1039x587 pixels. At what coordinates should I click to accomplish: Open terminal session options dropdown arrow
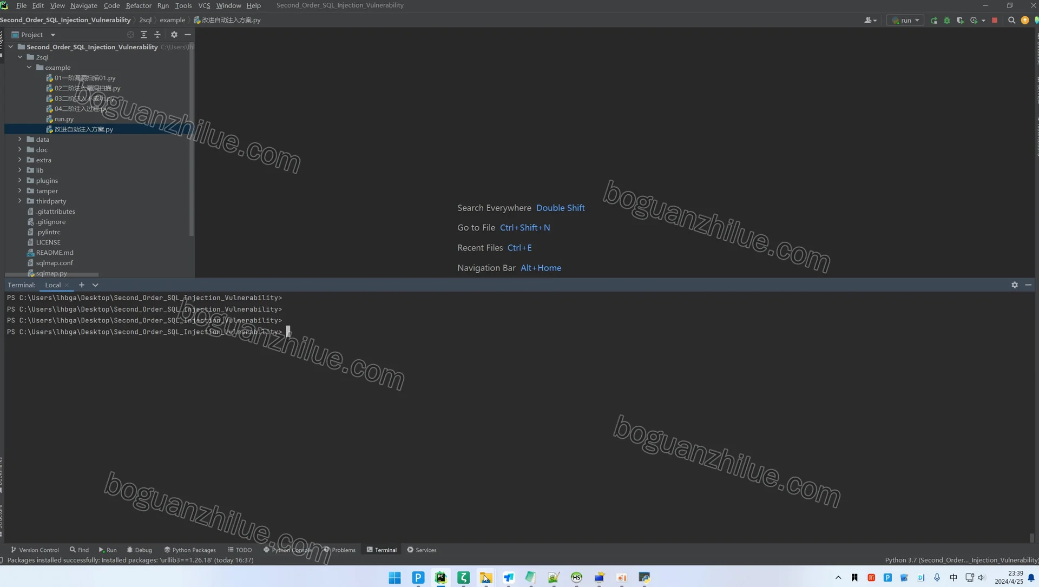point(95,285)
